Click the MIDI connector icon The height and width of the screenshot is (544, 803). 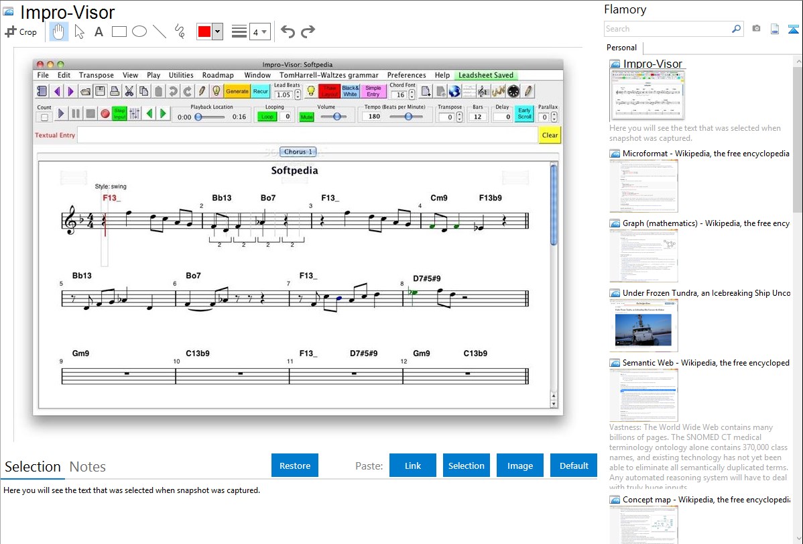point(513,91)
